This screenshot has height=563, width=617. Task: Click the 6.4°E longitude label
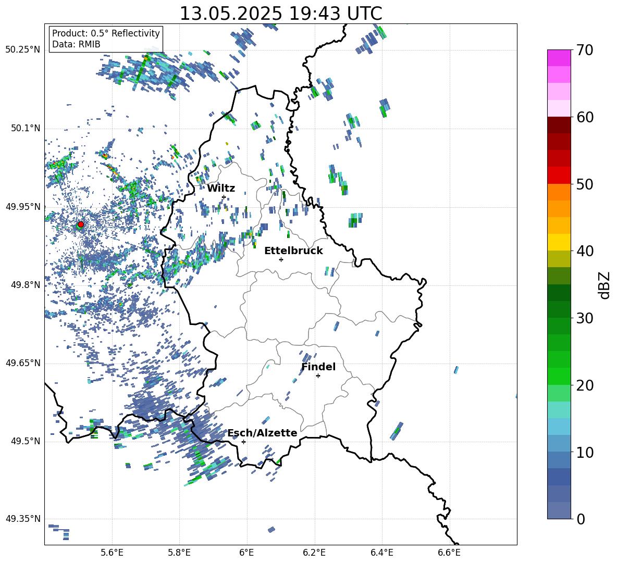pos(381,553)
